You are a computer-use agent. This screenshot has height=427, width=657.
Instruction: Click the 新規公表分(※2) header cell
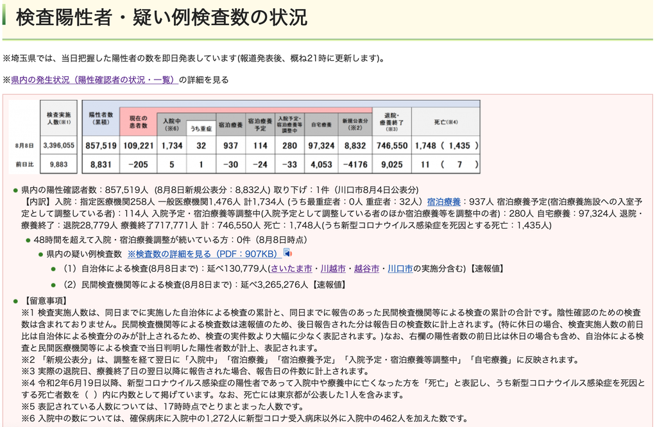(x=355, y=124)
